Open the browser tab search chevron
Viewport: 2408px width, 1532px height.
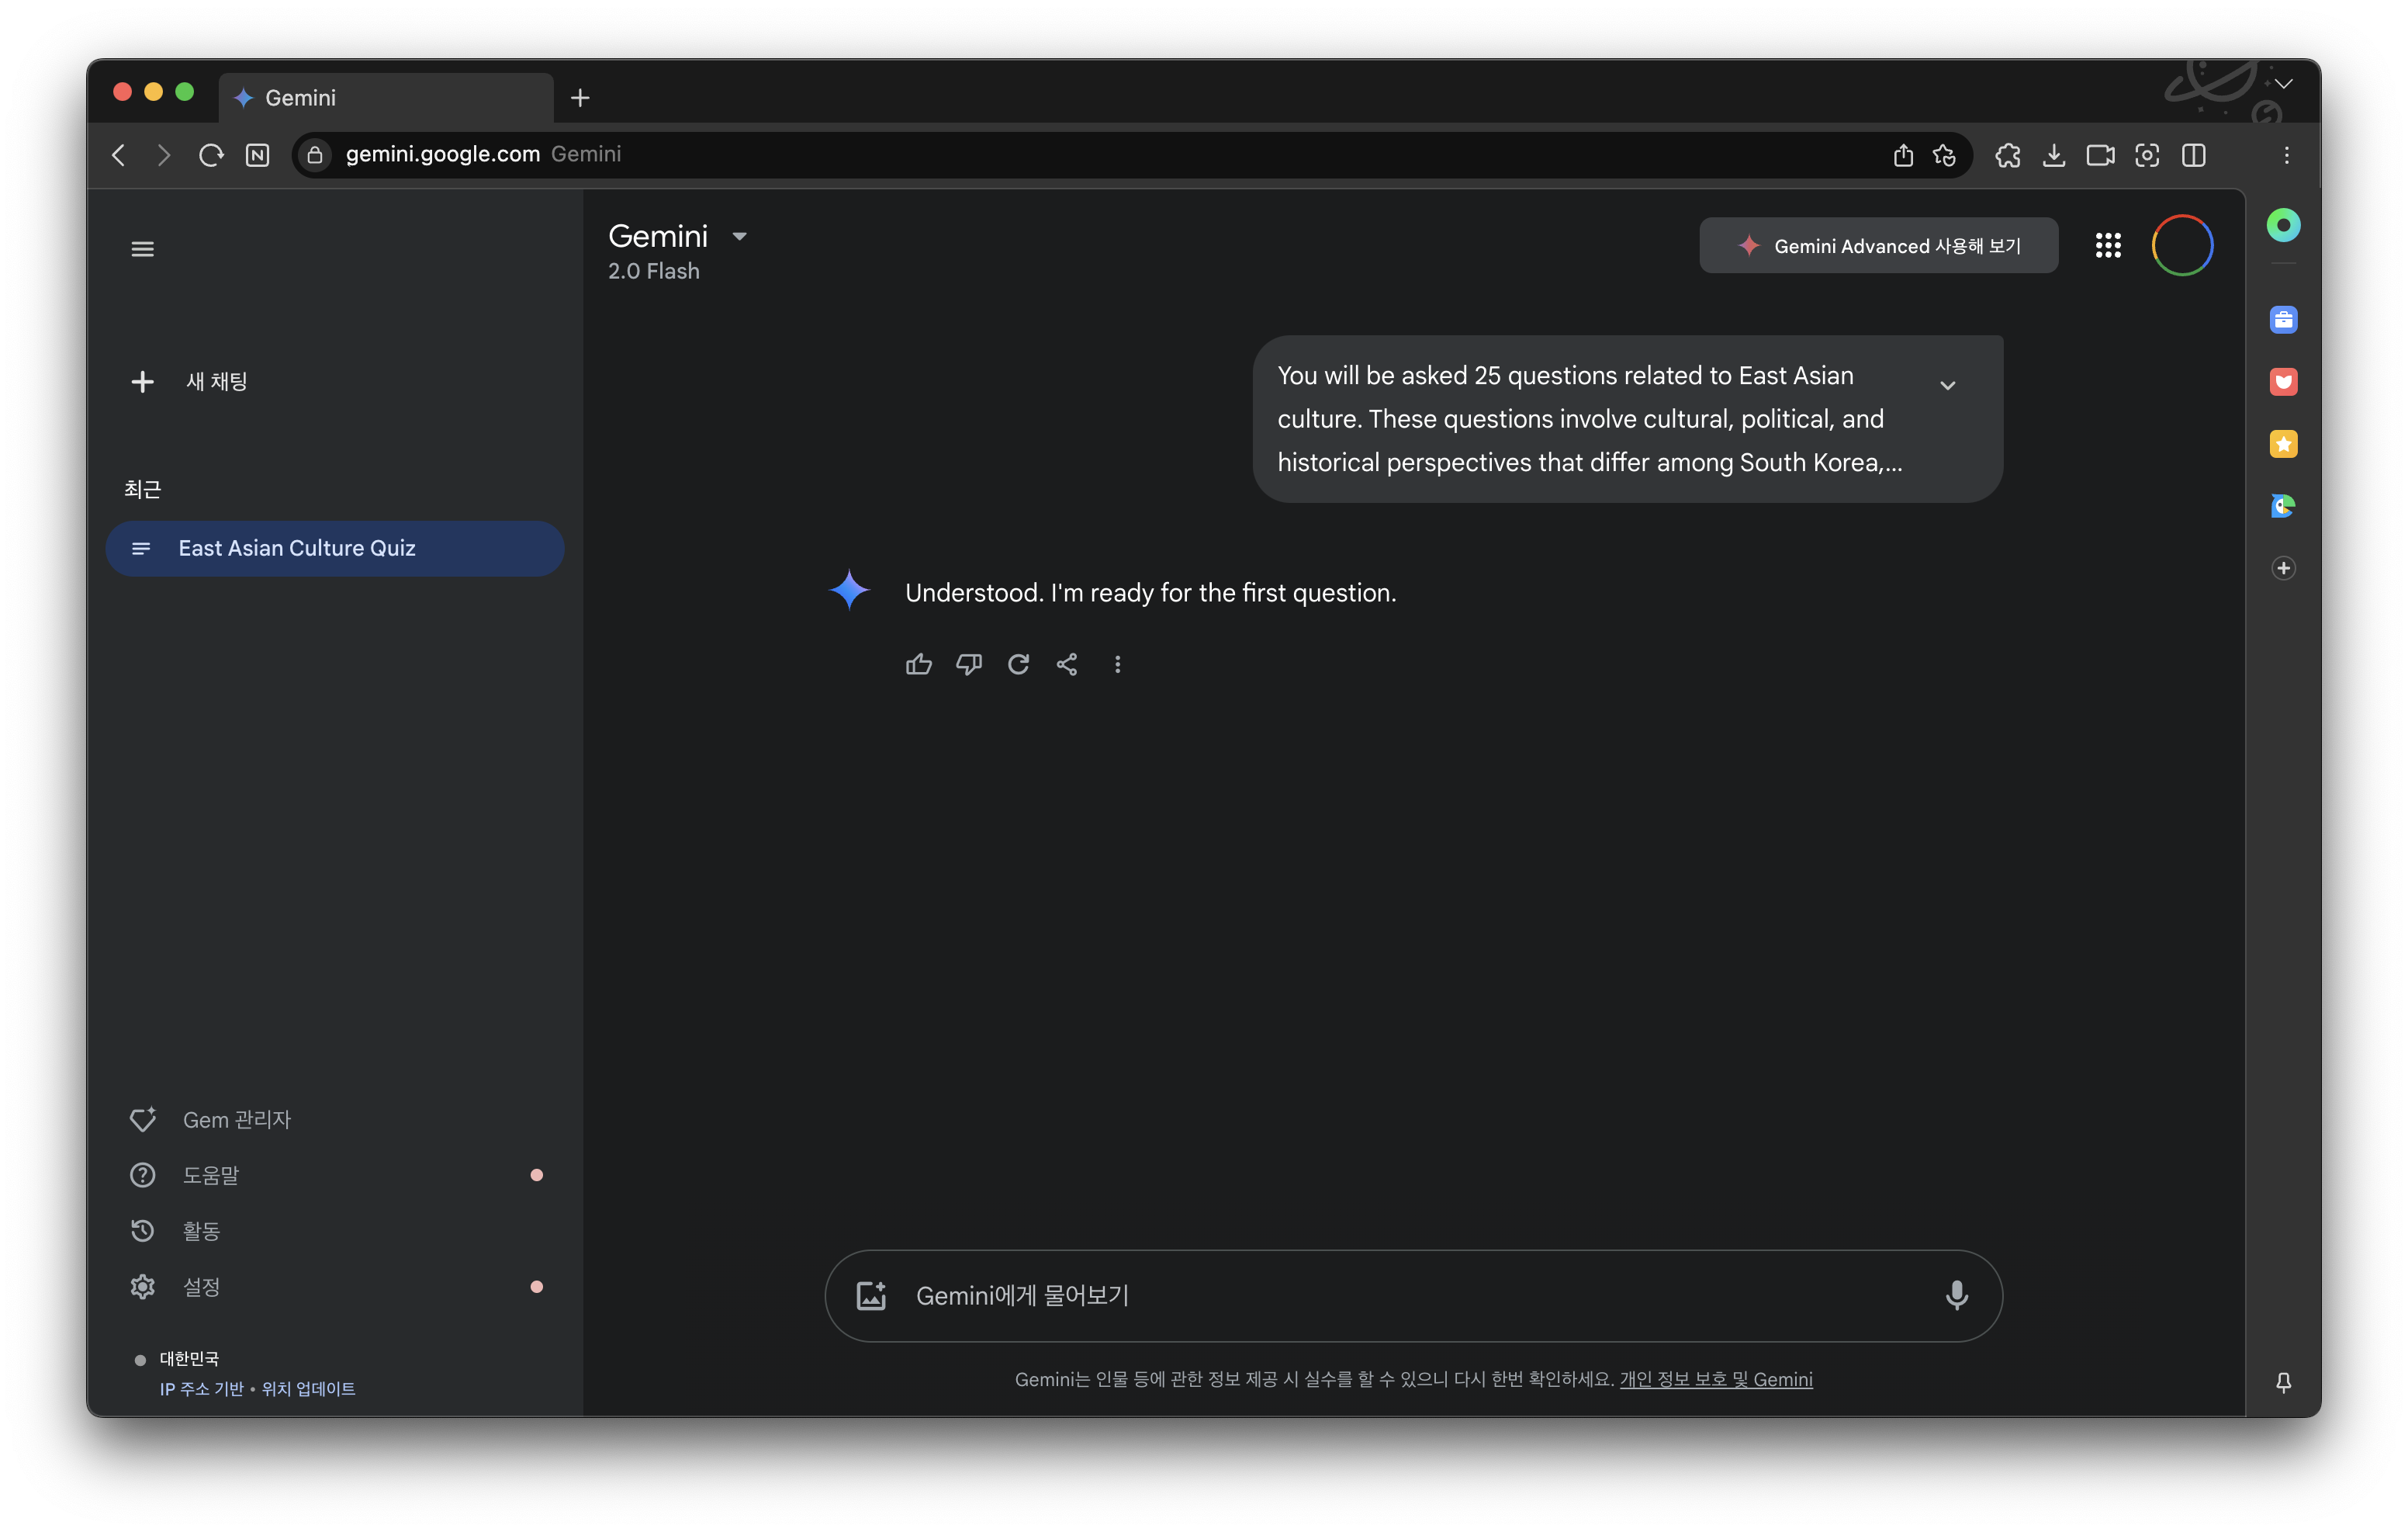click(2283, 84)
